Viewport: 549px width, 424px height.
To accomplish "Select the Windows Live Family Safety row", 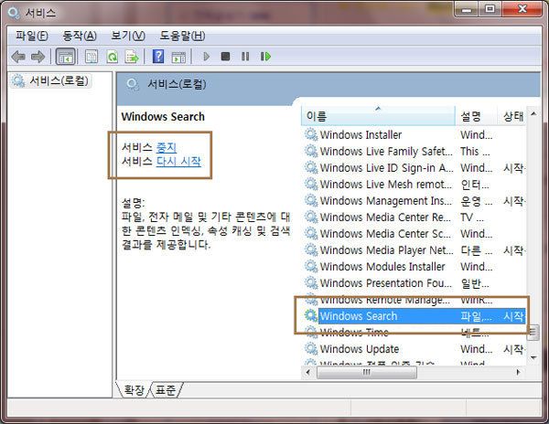I will point(414,152).
